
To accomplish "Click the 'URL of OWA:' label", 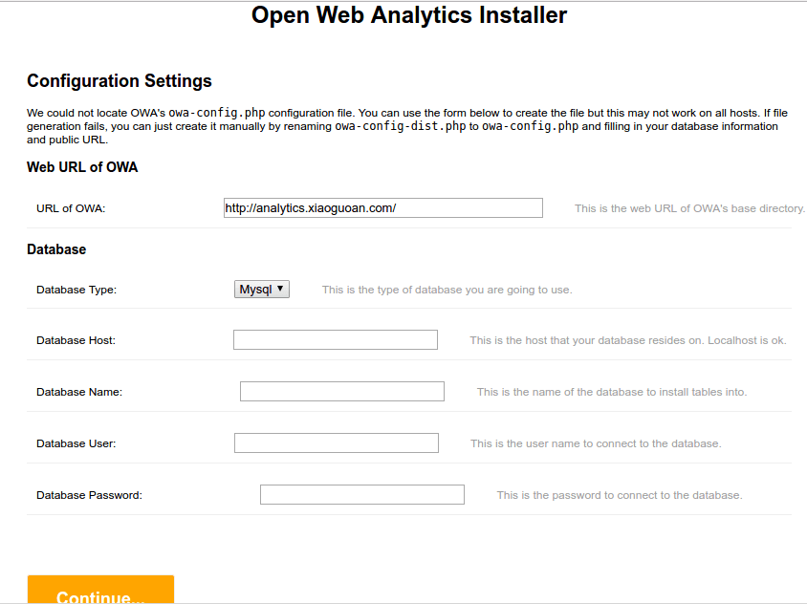I will pyautogui.click(x=71, y=209).
